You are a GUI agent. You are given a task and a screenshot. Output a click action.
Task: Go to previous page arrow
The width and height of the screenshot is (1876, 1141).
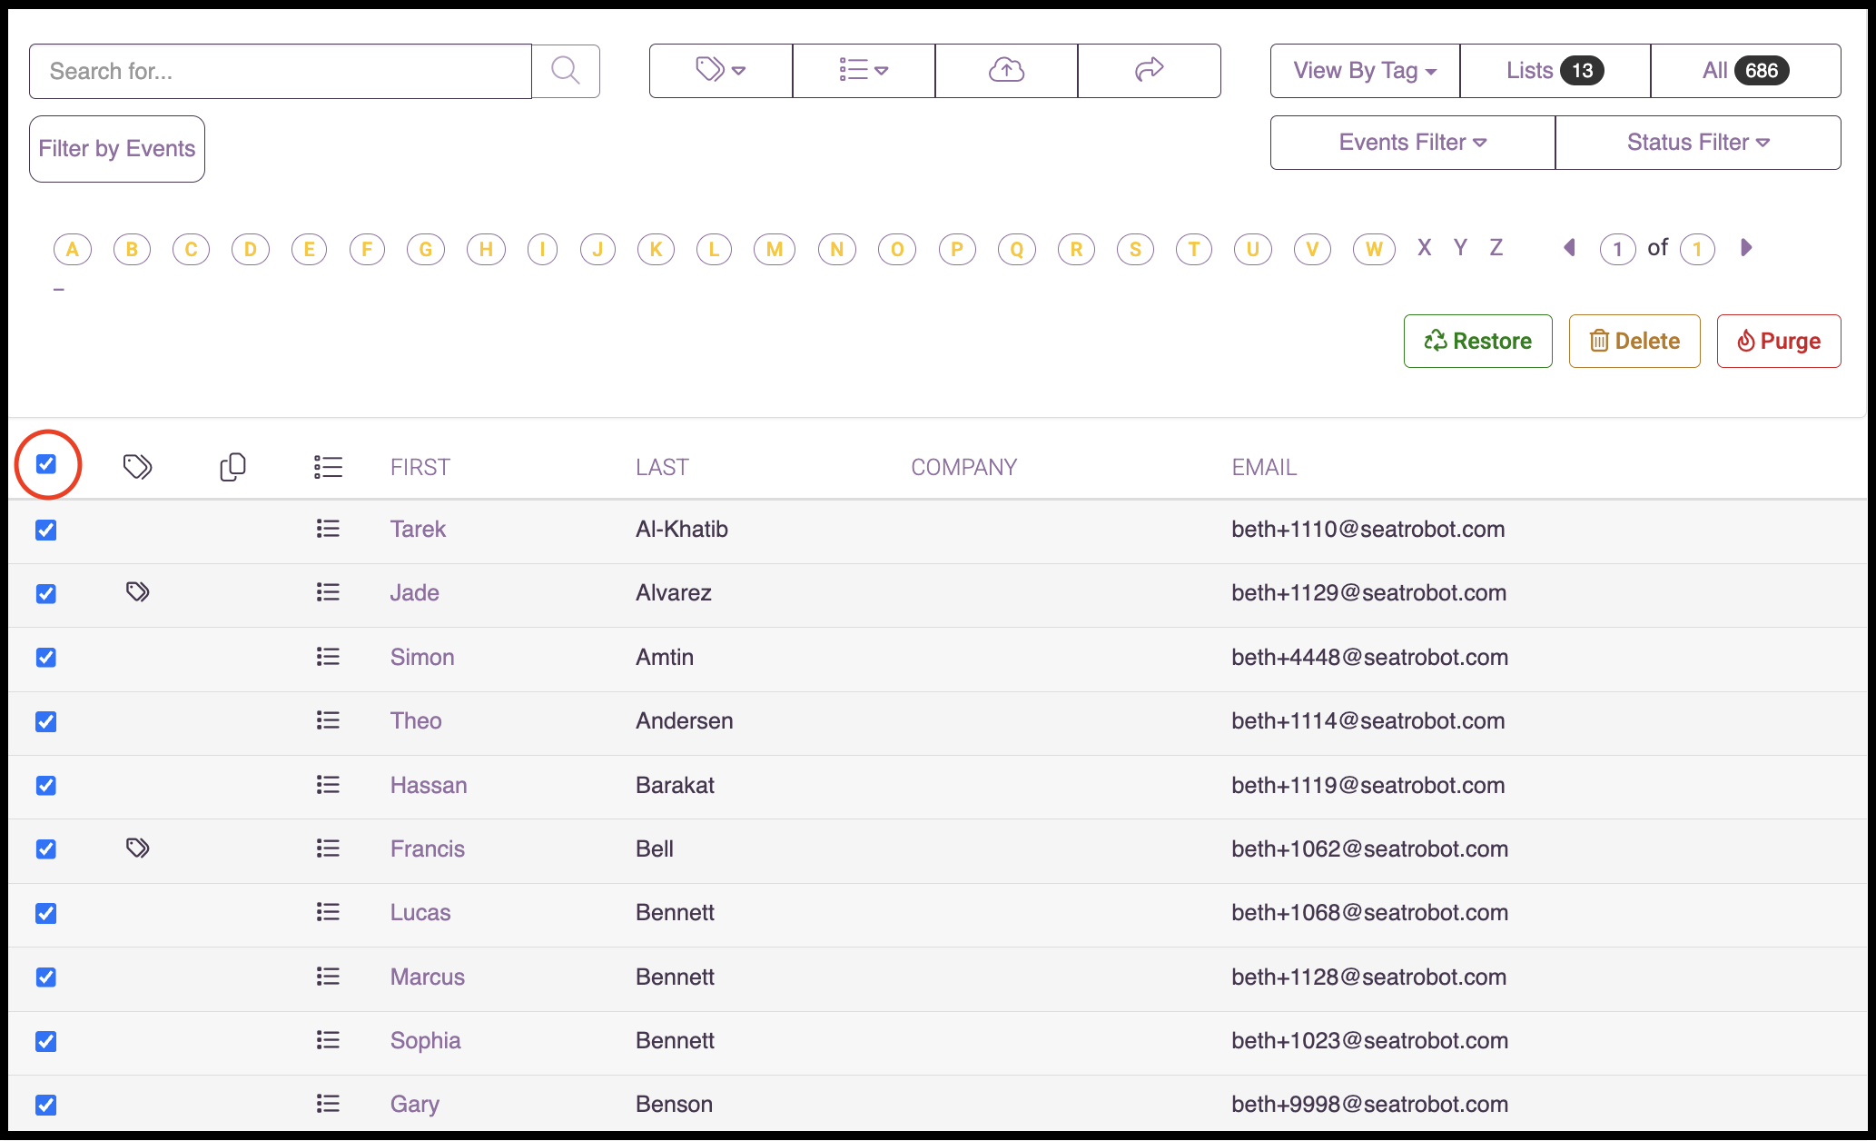(1569, 248)
